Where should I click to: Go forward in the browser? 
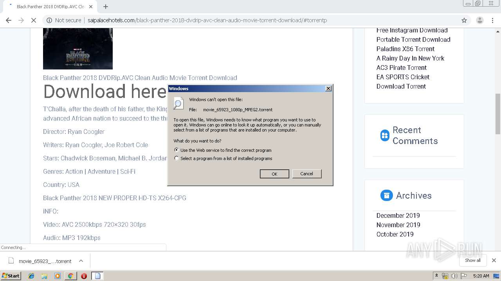click(21, 20)
